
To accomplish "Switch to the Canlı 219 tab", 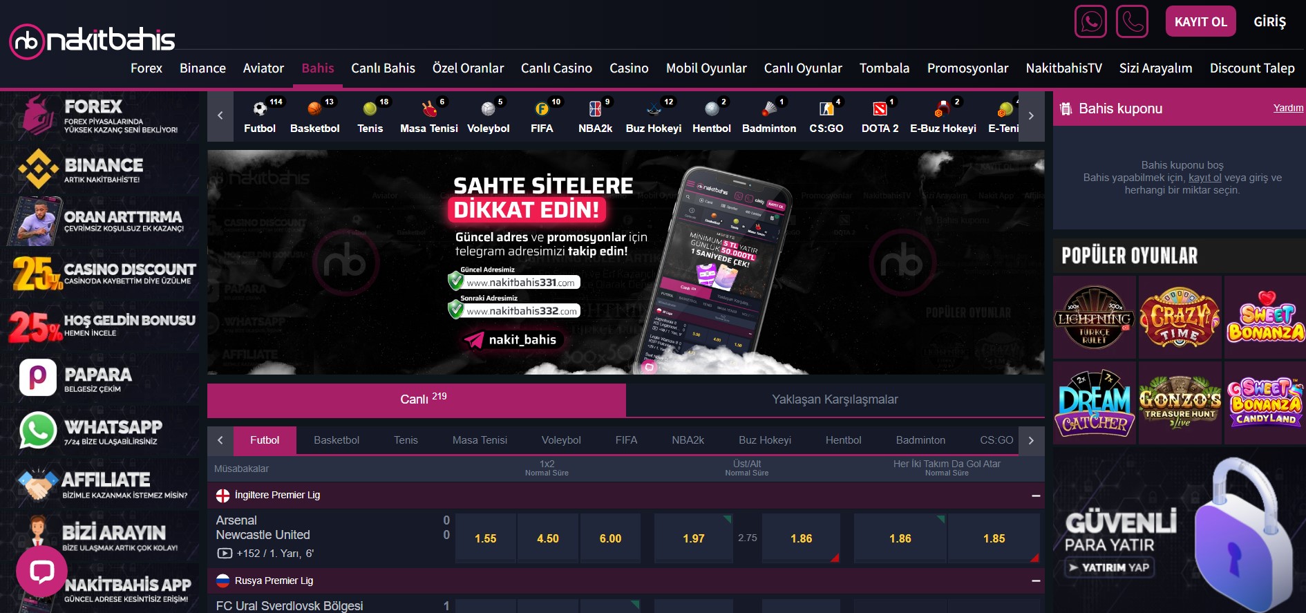I will click(x=417, y=399).
